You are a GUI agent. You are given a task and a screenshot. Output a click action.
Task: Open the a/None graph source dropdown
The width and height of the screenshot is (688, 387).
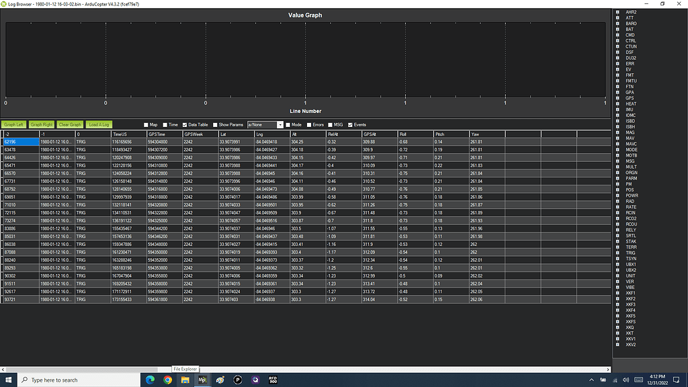coord(279,124)
